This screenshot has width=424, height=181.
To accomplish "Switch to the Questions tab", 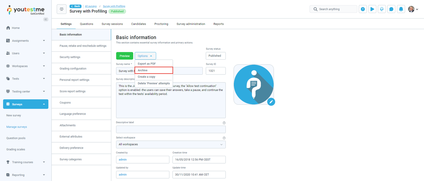I will [86, 24].
